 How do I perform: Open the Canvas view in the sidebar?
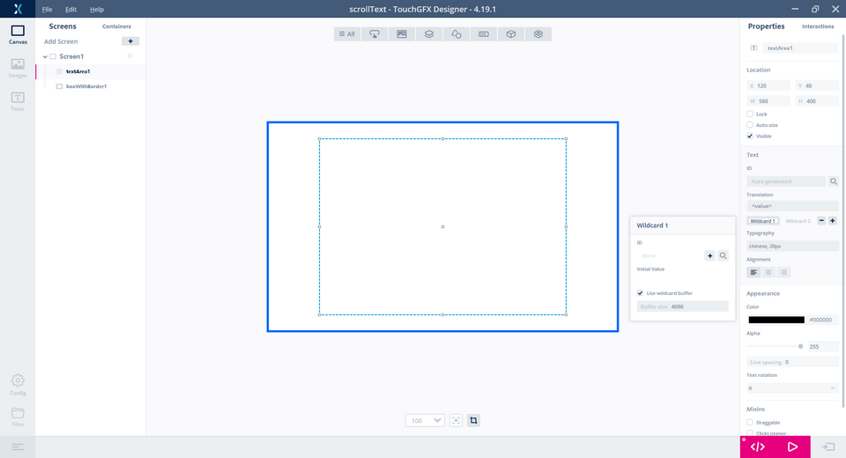pyautogui.click(x=18, y=34)
